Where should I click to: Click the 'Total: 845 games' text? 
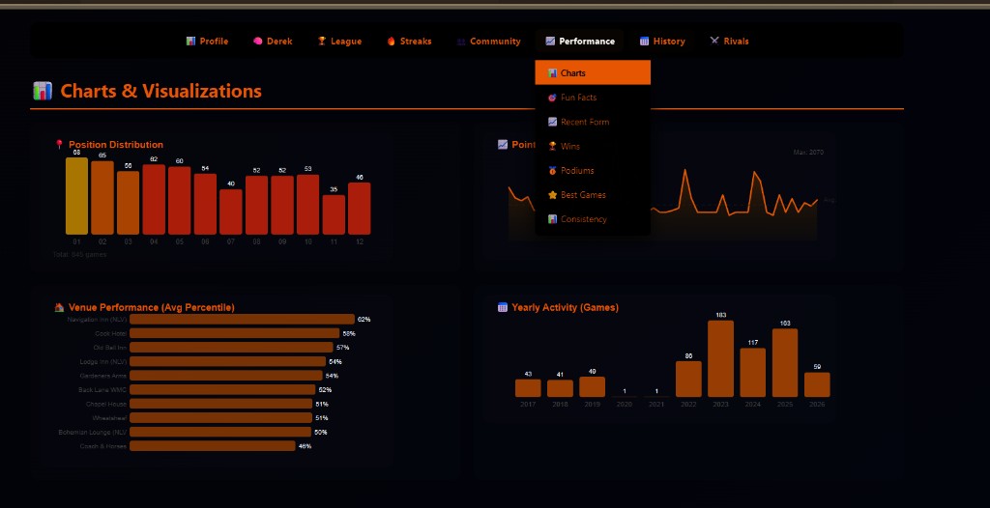(80, 254)
